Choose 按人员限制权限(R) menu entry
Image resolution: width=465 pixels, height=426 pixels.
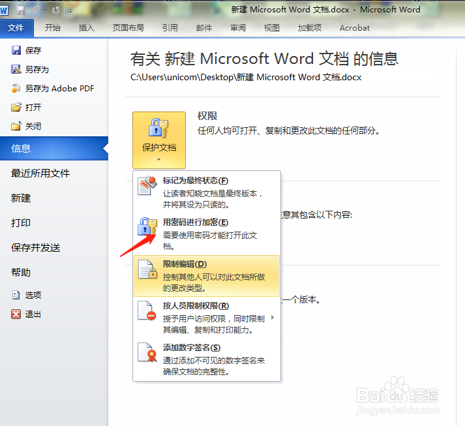(206, 318)
